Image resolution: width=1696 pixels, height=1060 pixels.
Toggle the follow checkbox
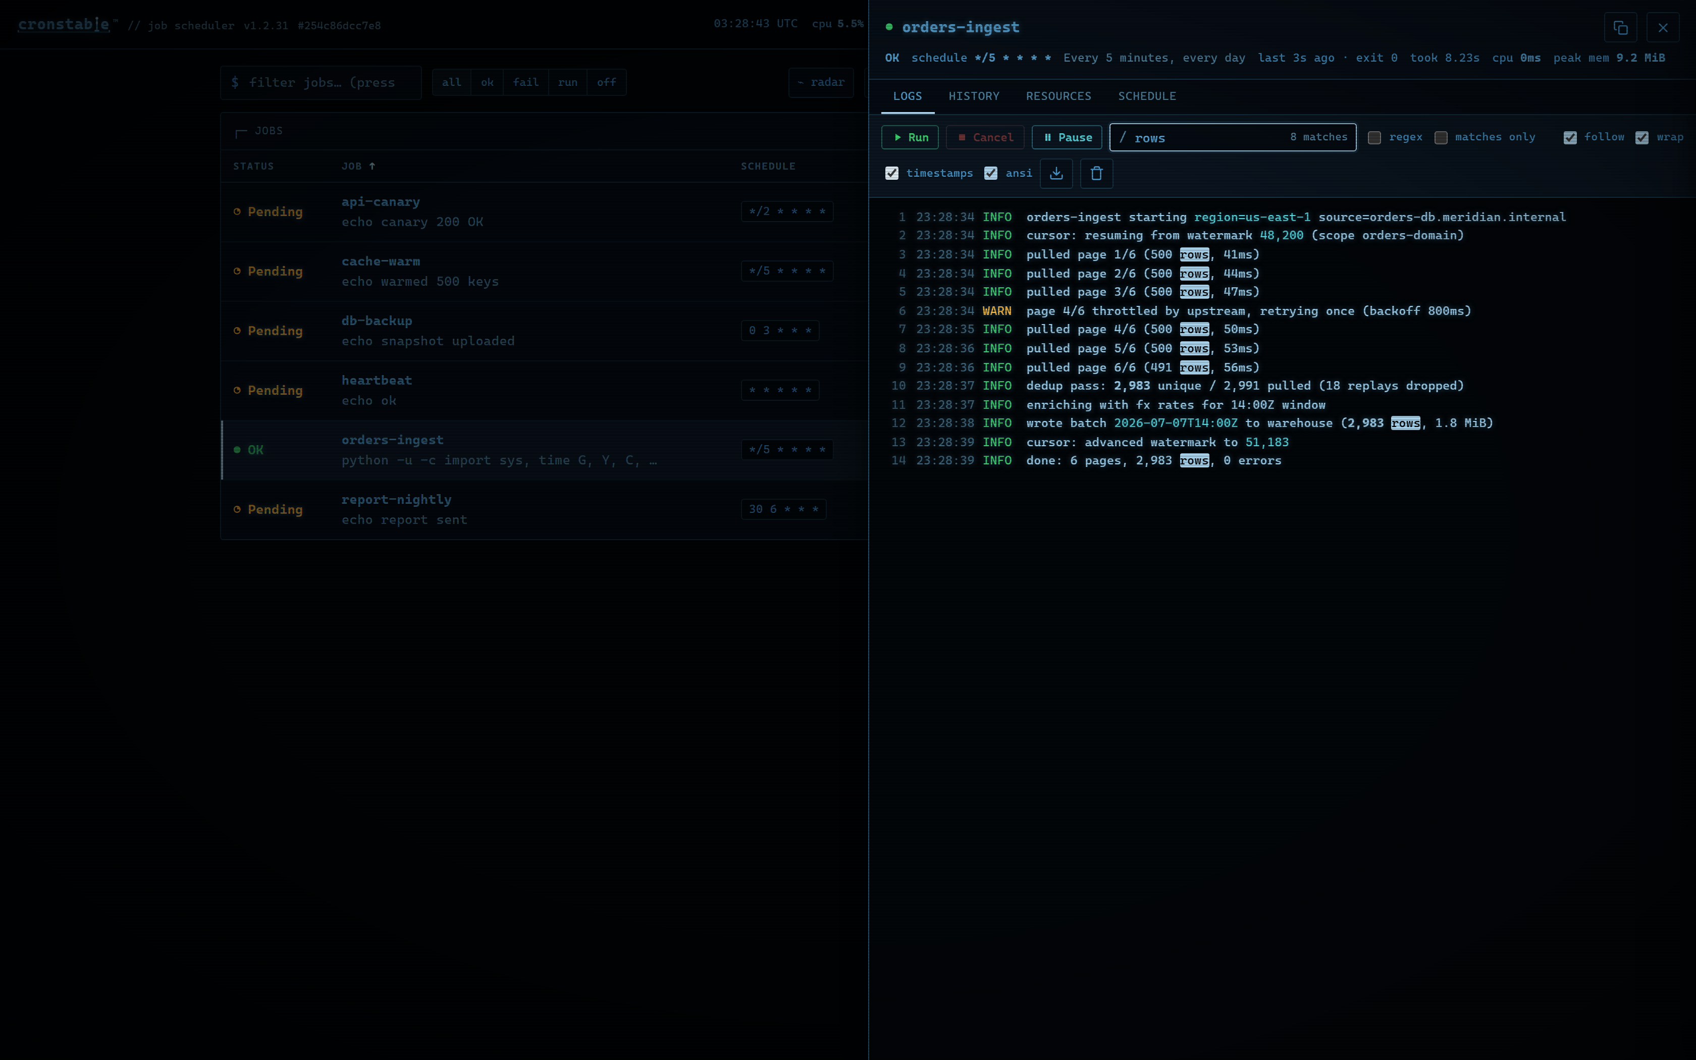pyautogui.click(x=1570, y=137)
